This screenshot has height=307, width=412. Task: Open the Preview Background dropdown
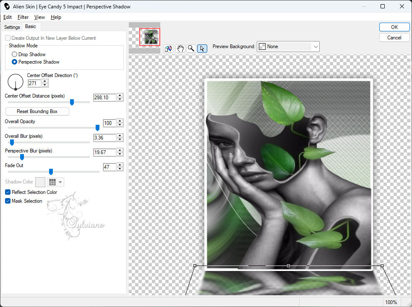[x=288, y=46]
